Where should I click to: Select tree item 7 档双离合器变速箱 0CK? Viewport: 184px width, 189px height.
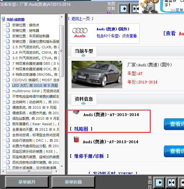(x=35, y=69)
